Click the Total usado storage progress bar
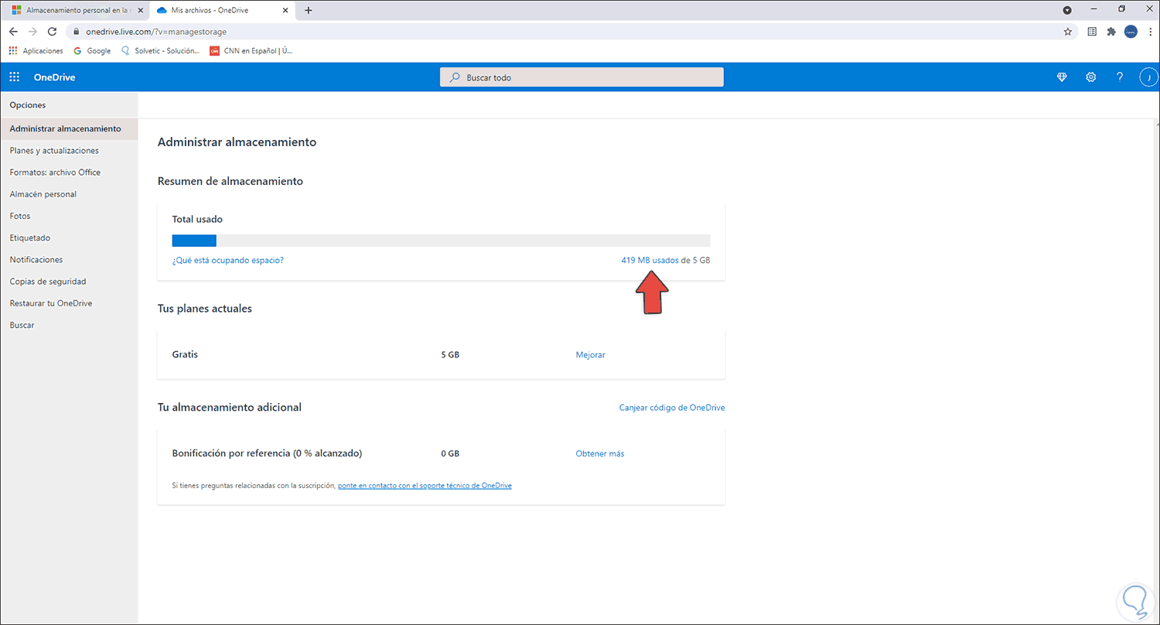 click(441, 240)
